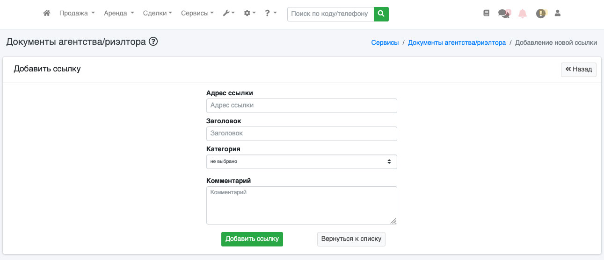Click the green search magnifier button
Screen dimensions: 604x260
point(381,14)
